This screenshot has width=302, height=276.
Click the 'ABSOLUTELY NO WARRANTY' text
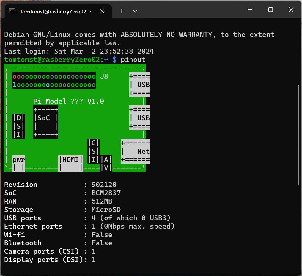tap(166, 35)
